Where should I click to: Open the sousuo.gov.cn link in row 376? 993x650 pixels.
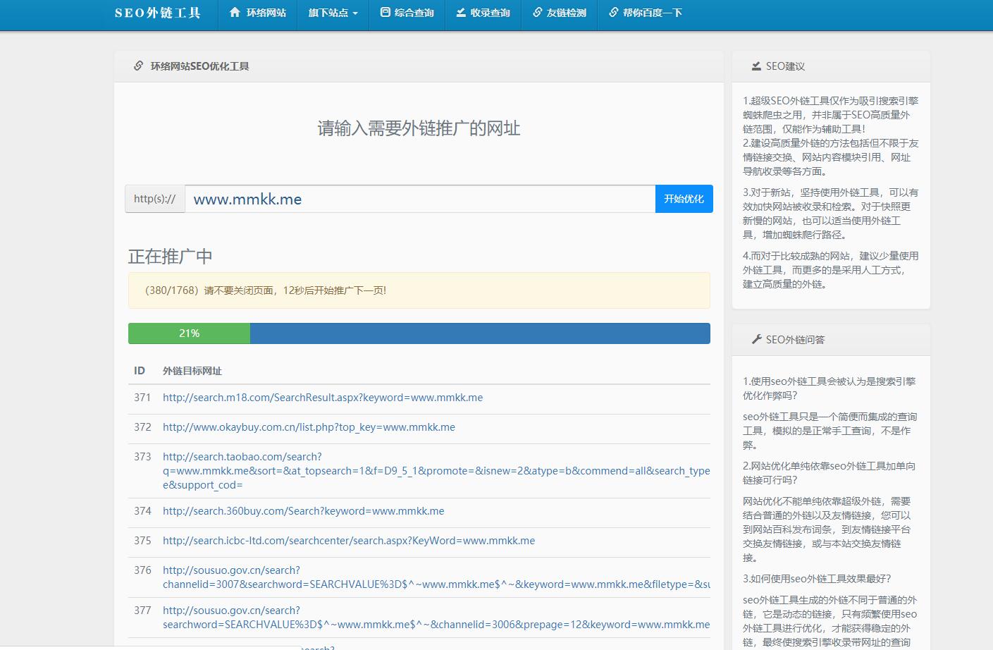pyautogui.click(x=436, y=577)
